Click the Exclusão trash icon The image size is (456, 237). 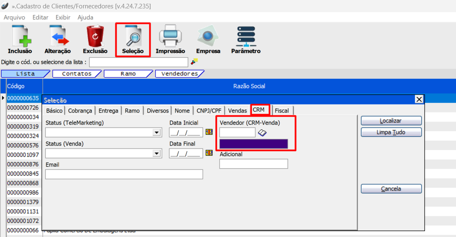[x=95, y=36]
